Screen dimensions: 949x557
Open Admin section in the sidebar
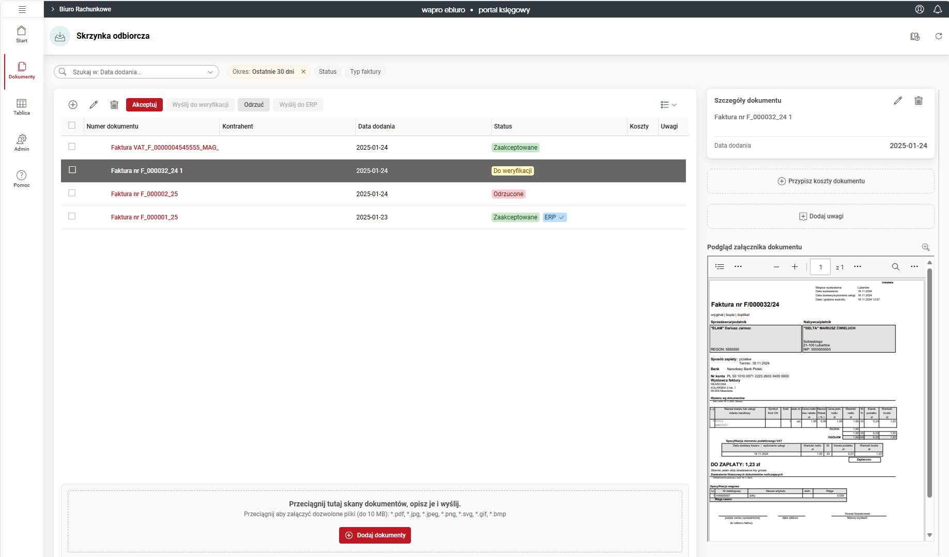click(22, 143)
